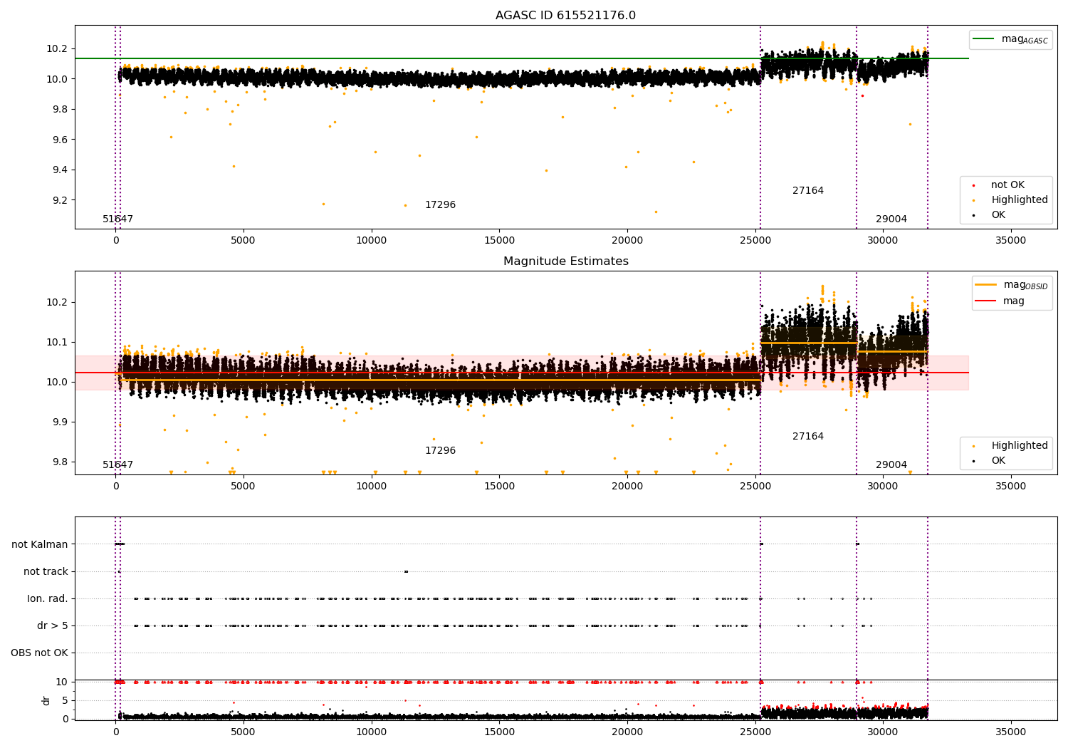The height and width of the screenshot is (748, 1068).
Task: Click the 'Highlighted' legend entry in the top plot
Action: click(1020, 200)
